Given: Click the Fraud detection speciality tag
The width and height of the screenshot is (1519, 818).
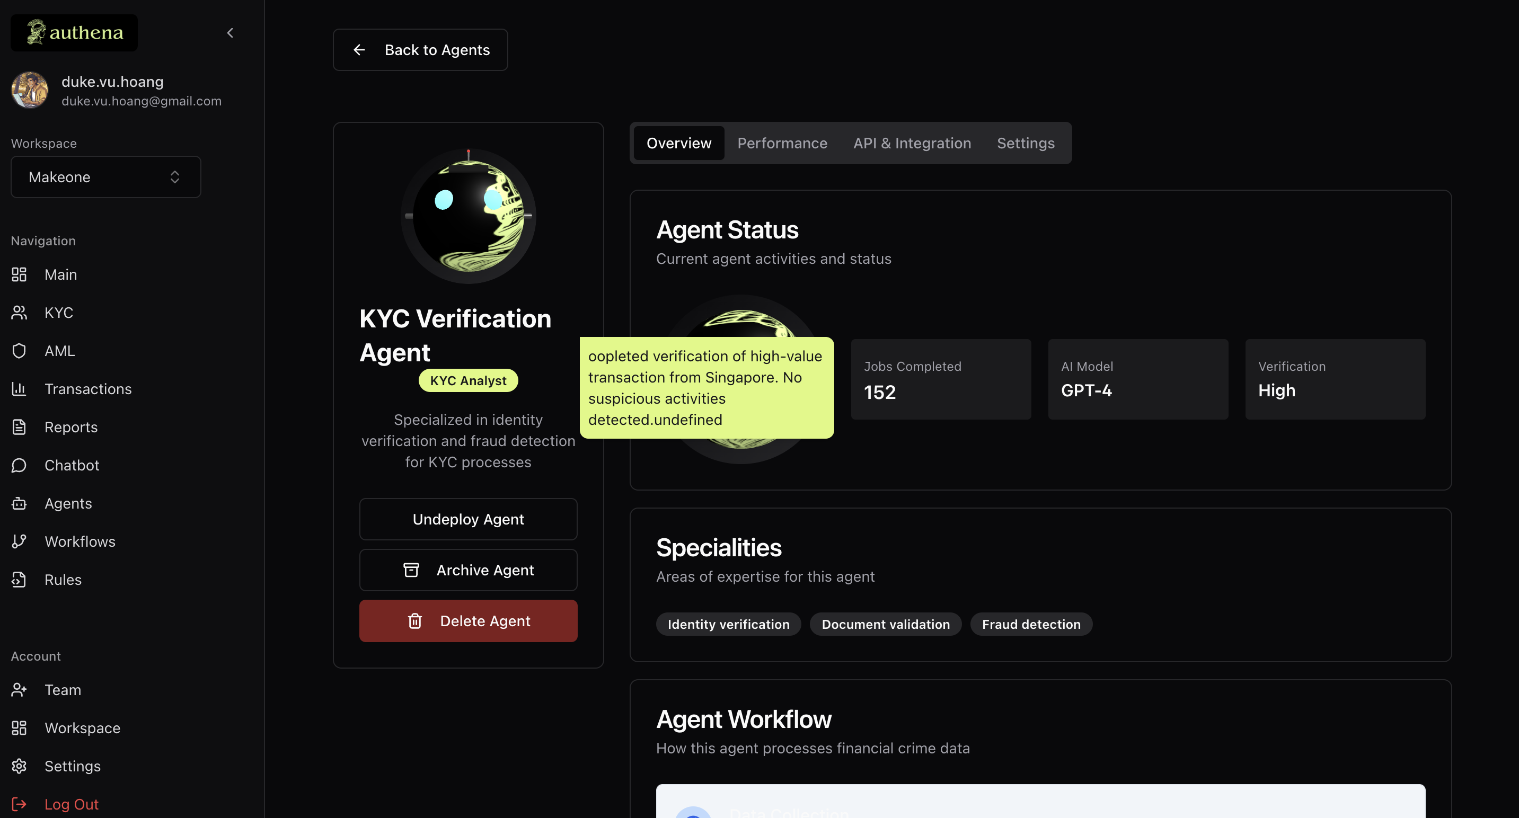Looking at the screenshot, I should (1031, 624).
